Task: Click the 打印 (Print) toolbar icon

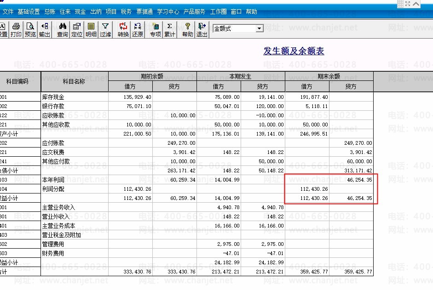Action: [16, 30]
